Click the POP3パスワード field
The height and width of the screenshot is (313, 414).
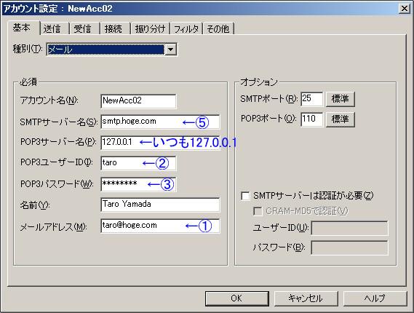138,184
